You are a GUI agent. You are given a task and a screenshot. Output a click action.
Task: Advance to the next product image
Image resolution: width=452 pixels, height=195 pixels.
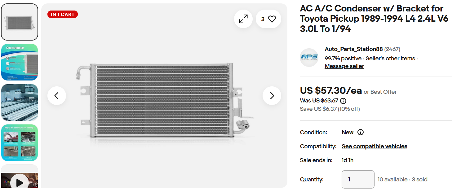point(272,96)
